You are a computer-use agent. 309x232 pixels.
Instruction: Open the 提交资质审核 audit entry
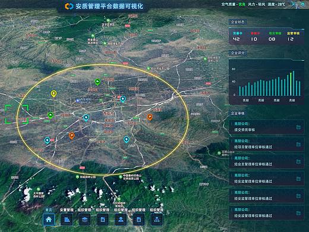click(x=266, y=127)
